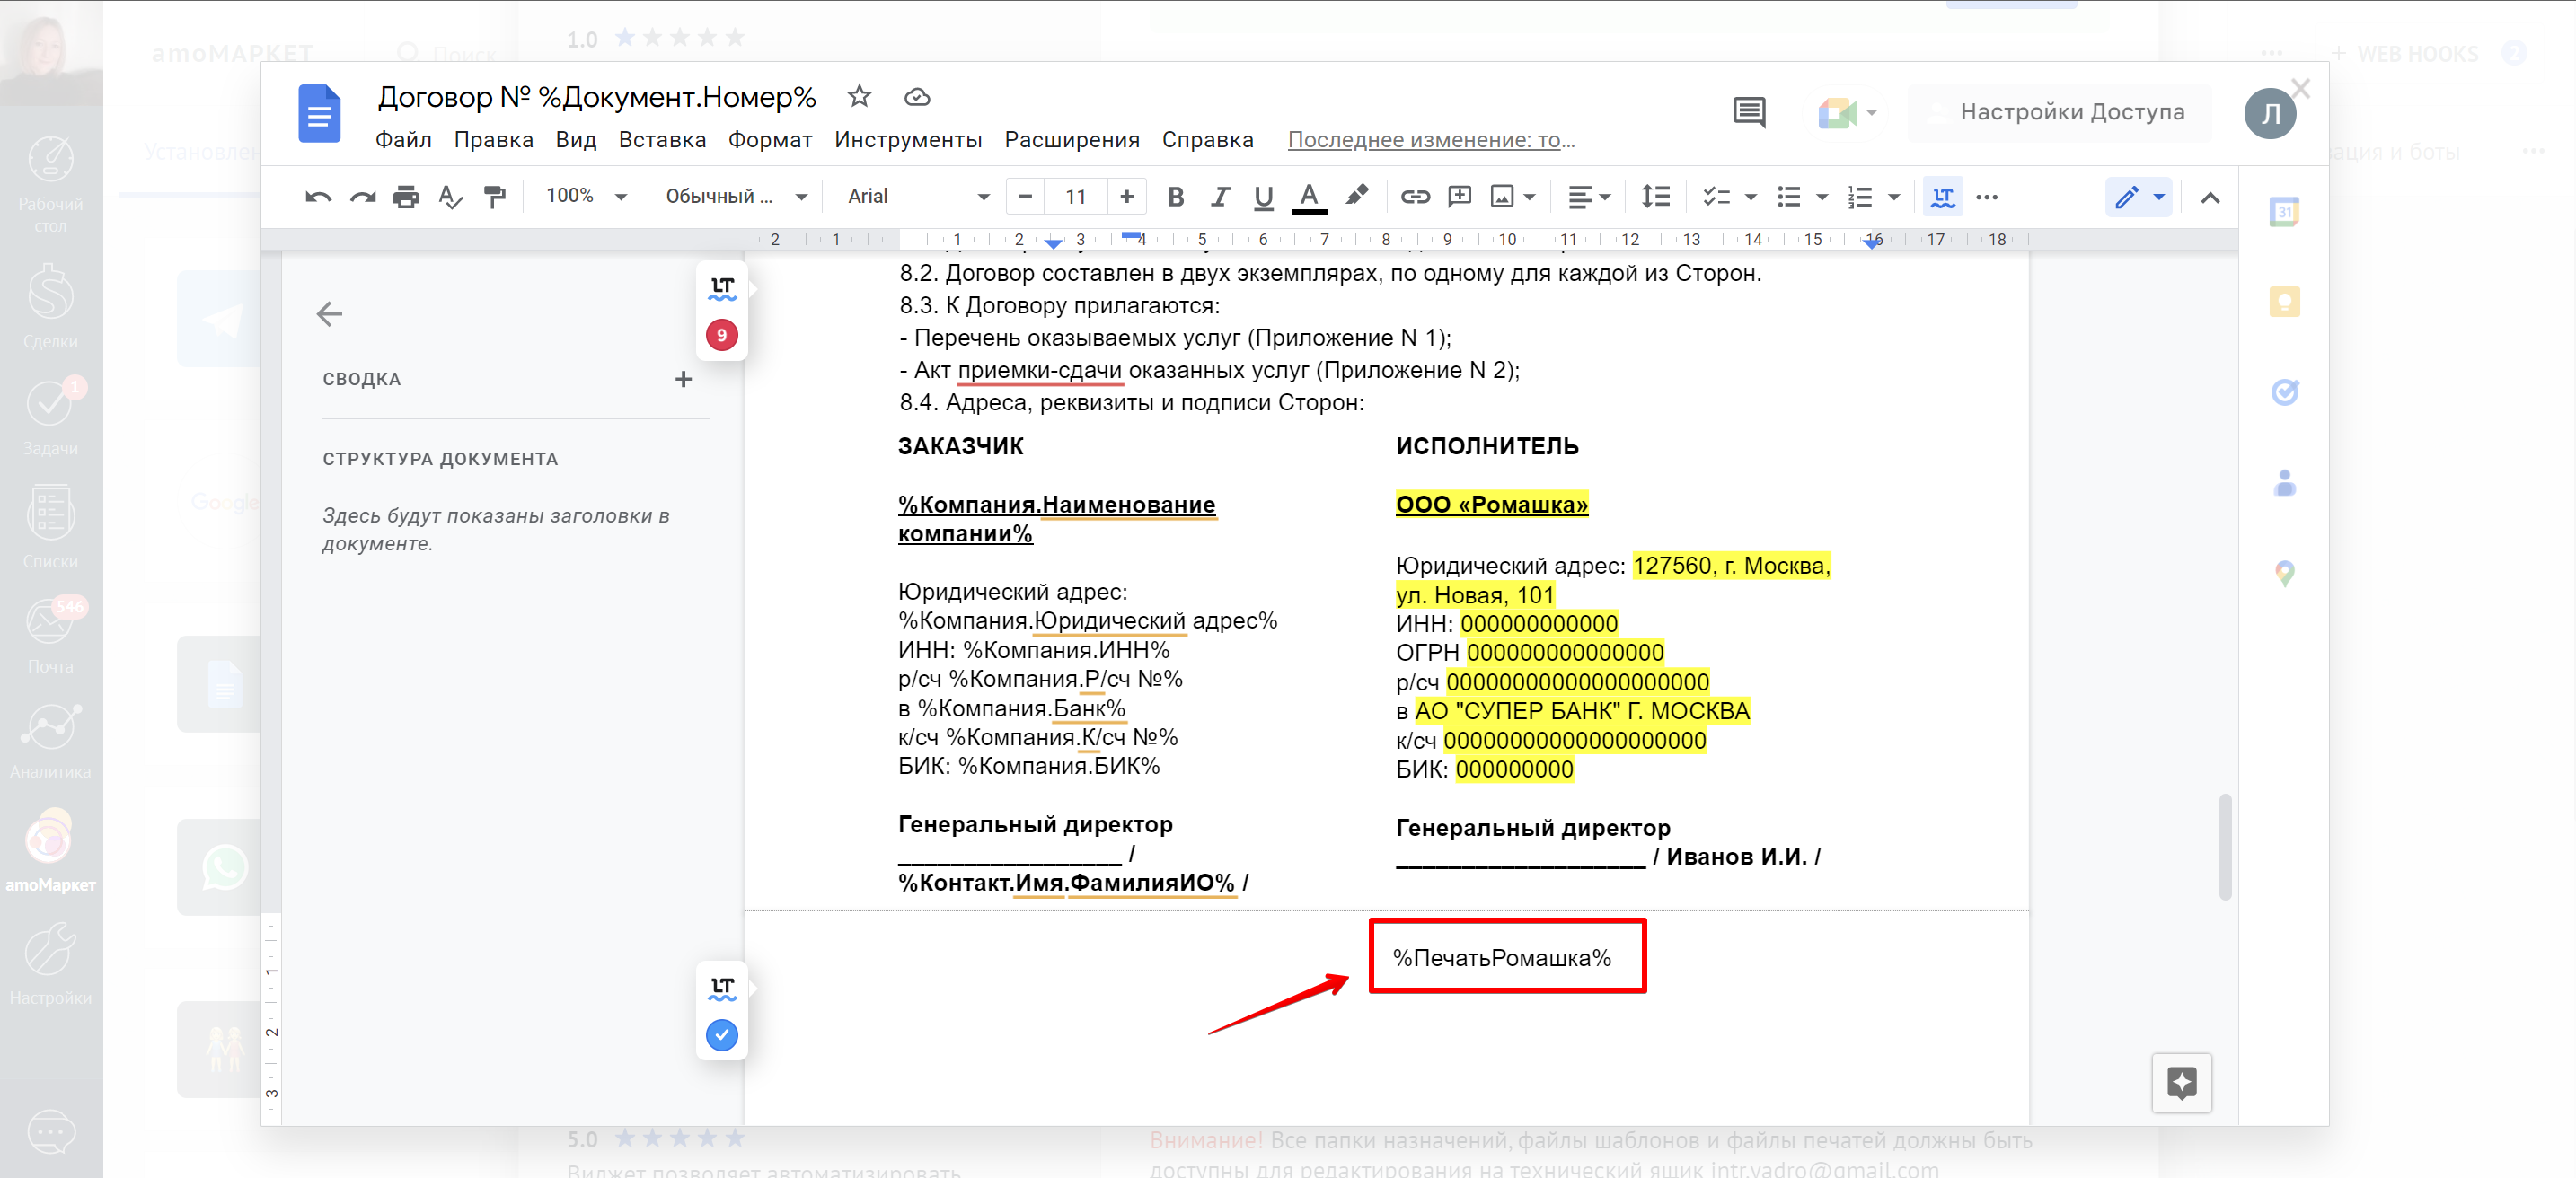Open the comment history icon
2576x1178 pixels.
pyautogui.click(x=1749, y=112)
